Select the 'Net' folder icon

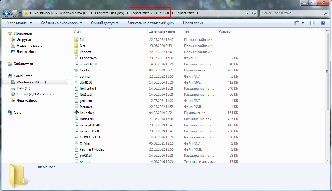click(76, 46)
